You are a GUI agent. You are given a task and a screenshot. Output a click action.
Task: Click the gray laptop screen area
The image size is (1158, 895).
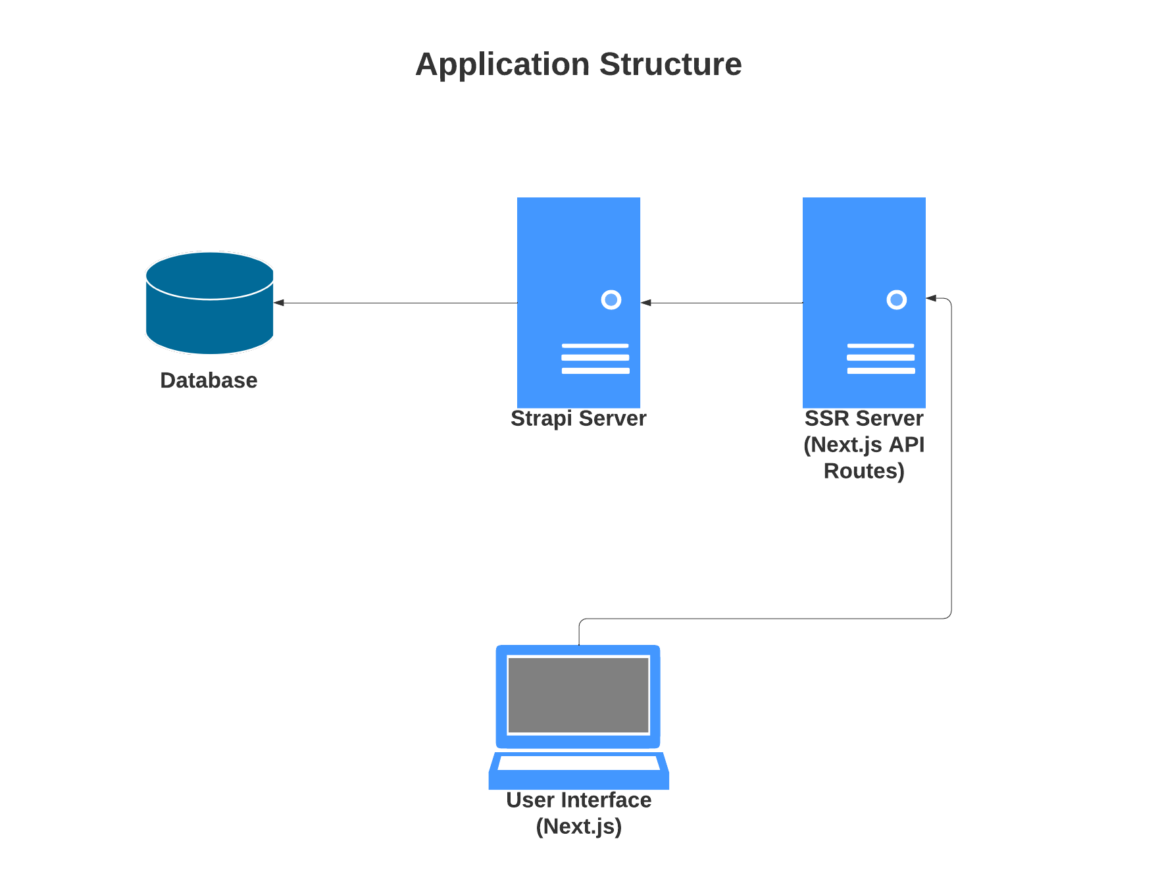579,695
